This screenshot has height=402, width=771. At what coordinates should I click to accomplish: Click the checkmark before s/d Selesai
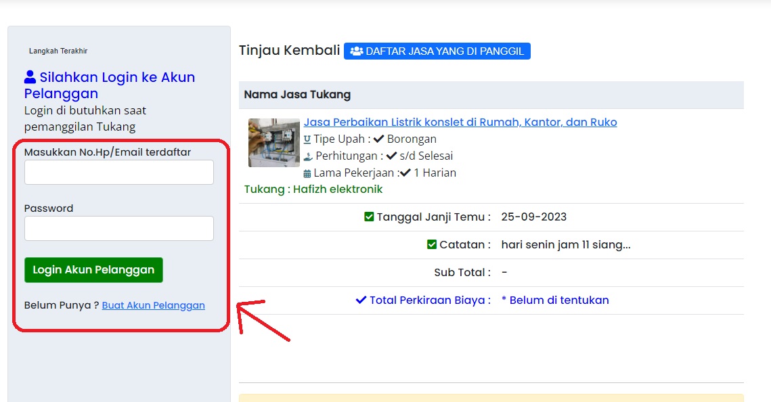pyautogui.click(x=392, y=156)
